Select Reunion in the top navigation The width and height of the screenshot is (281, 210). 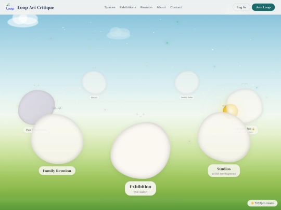pos(146,7)
